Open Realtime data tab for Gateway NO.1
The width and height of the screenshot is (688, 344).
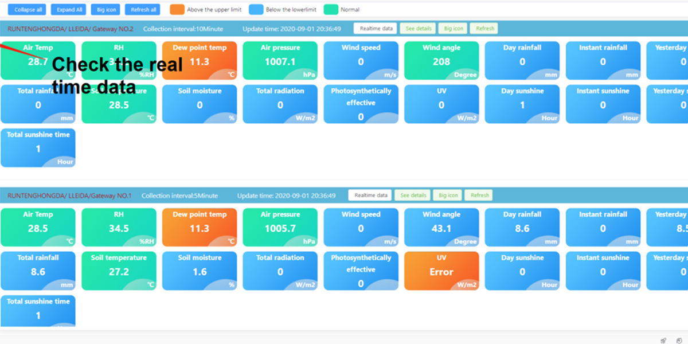(x=371, y=196)
